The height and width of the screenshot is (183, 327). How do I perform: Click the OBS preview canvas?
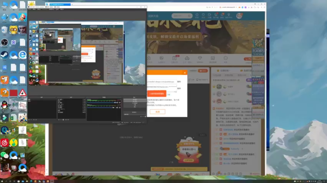(87, 53)
